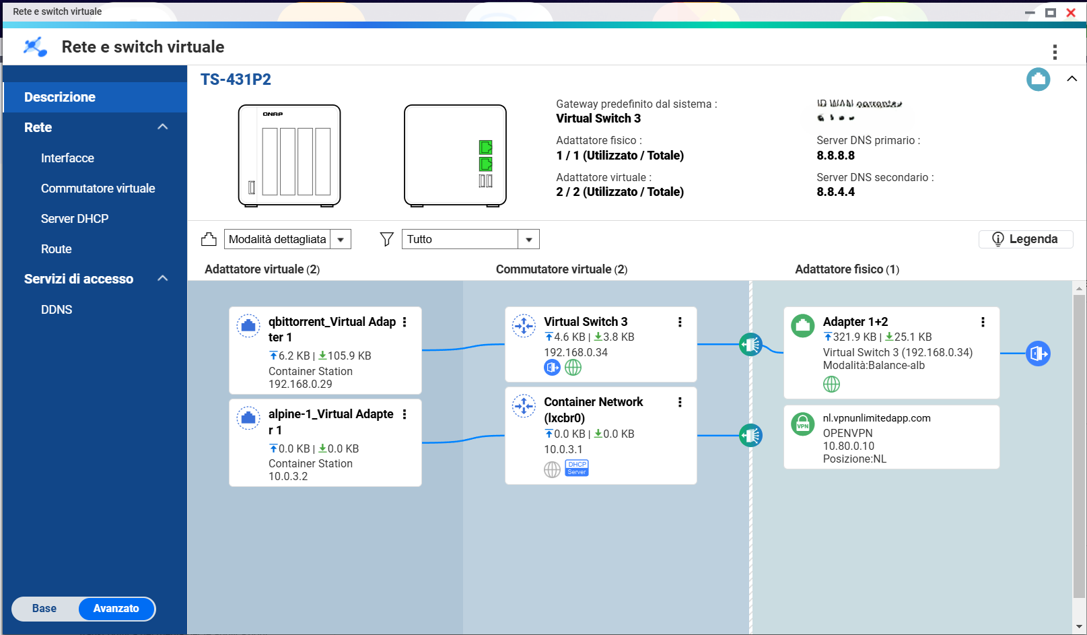Open three-dot menu for Virtual Switch 3
1087x635 pixels.
(x=680, y=322)
